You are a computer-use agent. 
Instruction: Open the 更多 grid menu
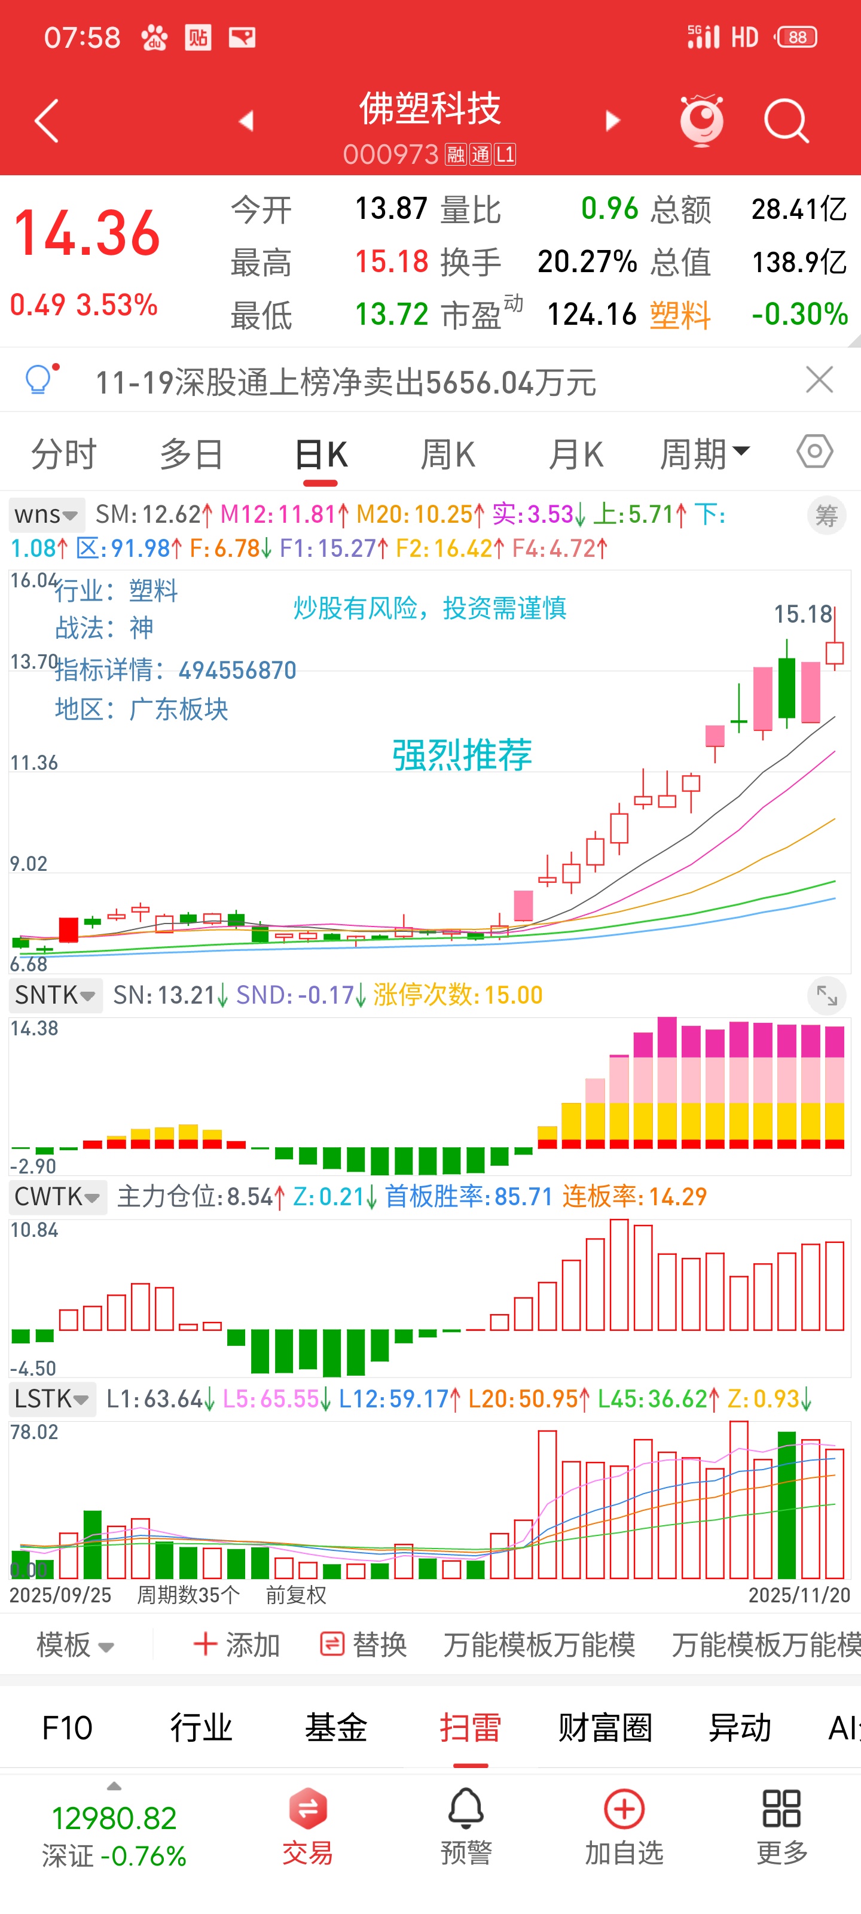click(782, 1827)
